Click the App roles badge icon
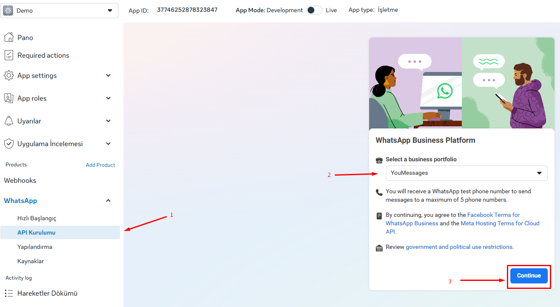The image size is (560, 307). 8,98
